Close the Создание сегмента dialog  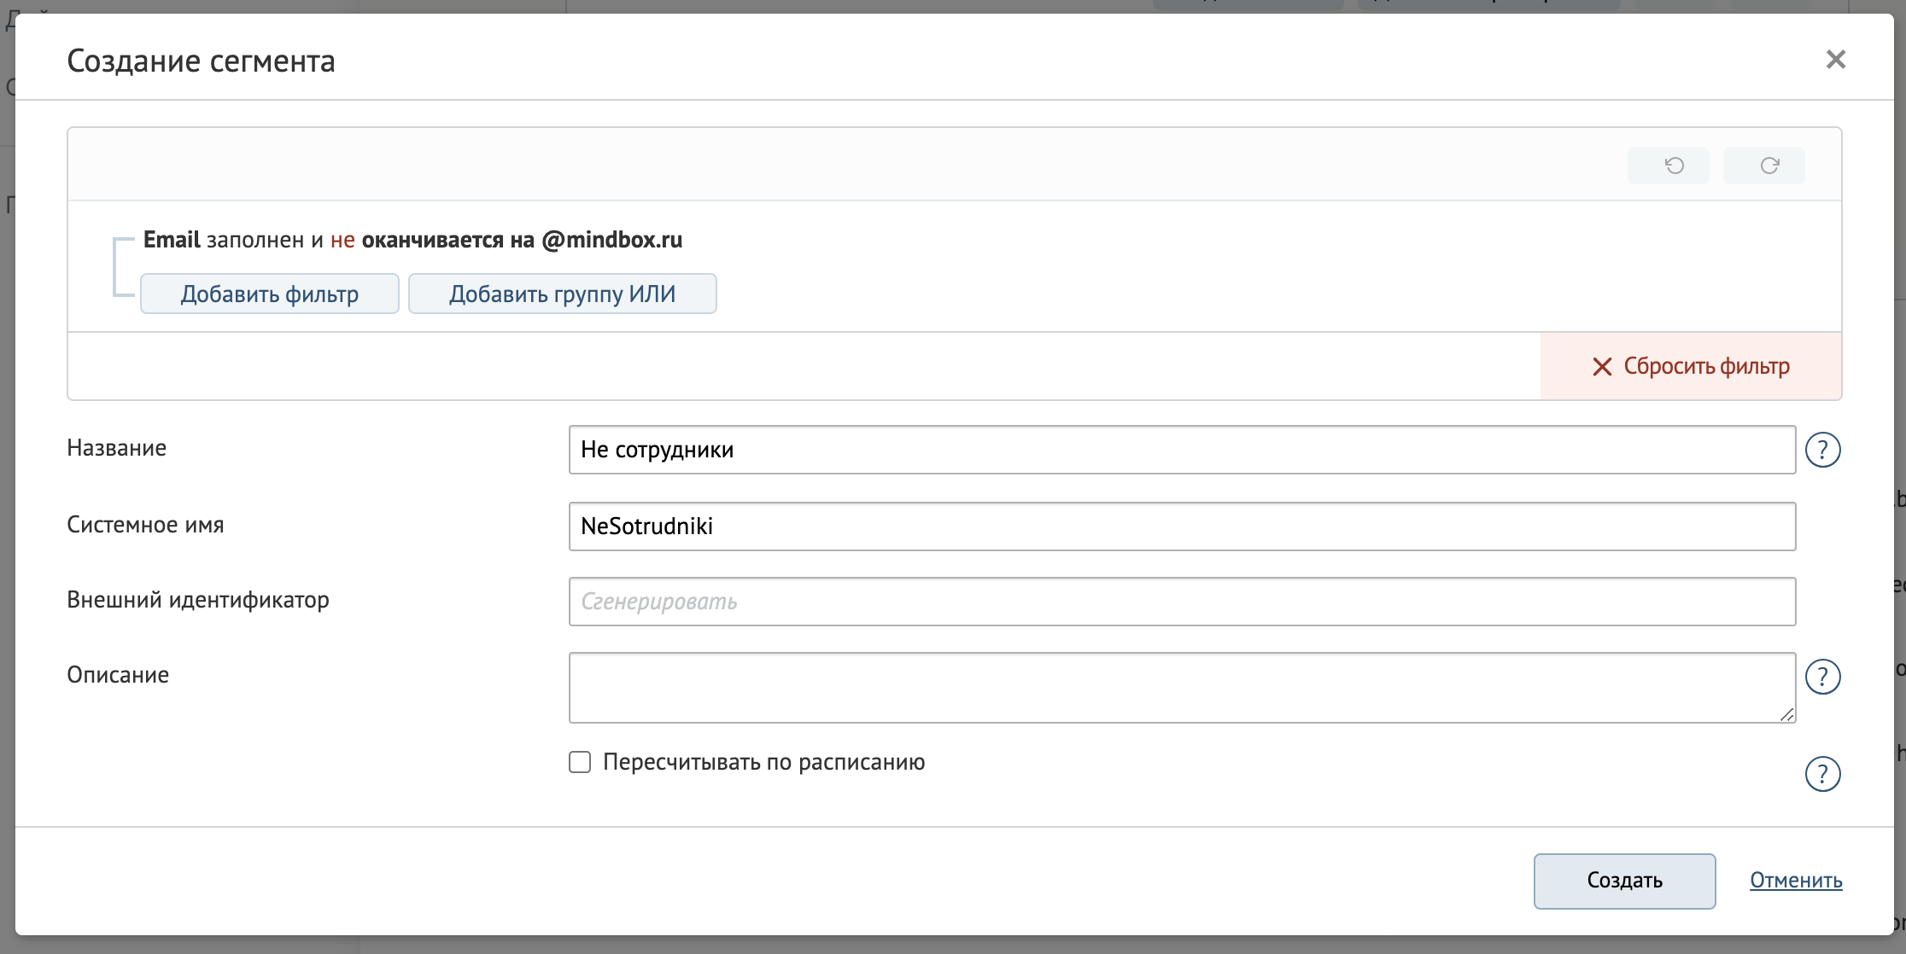pyautogui.click(x=1835, y=59)
